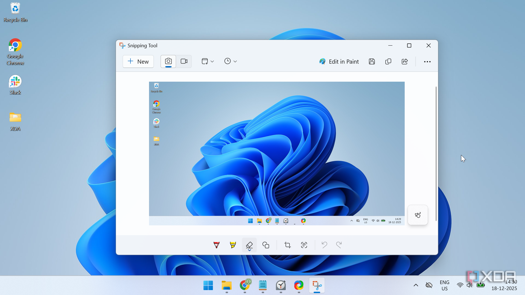Viewport: 525px width, 295px height.
Task: Select the XDA folder on desktop
Action: click(x=15, y=122)
